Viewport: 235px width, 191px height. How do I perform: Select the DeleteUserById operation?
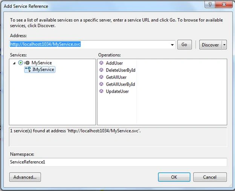coord(121,70)
